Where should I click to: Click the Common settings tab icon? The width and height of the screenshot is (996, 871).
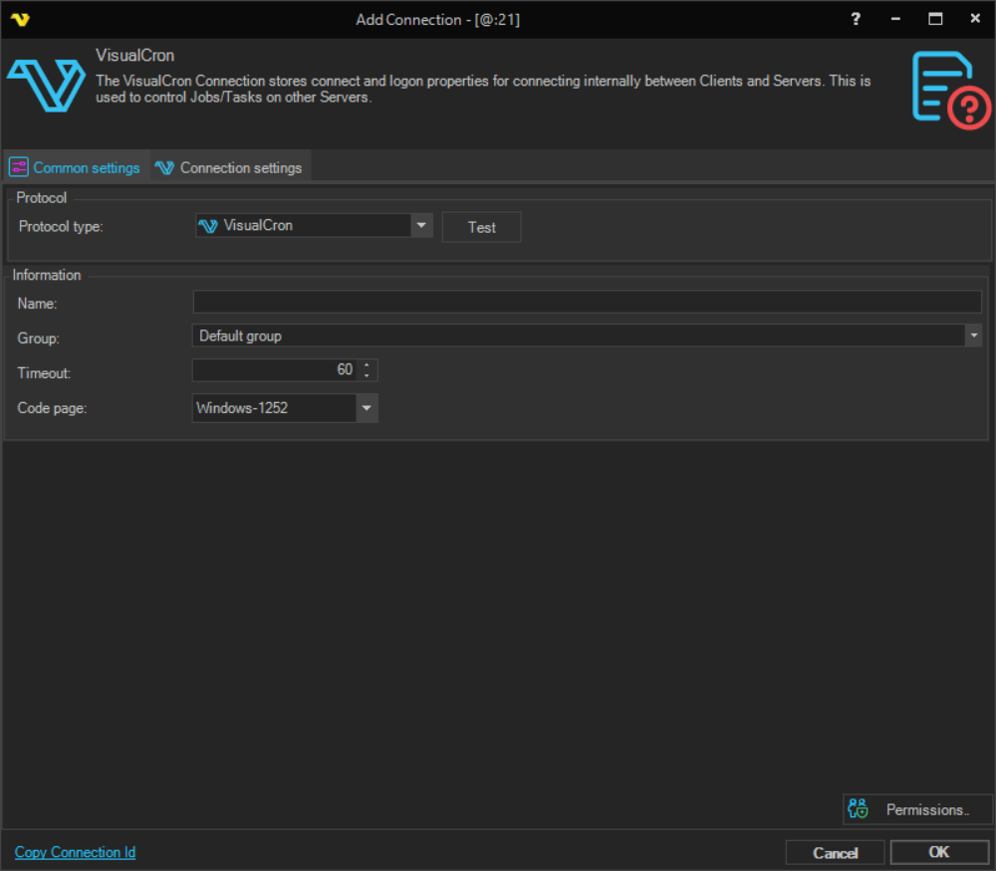19,167
